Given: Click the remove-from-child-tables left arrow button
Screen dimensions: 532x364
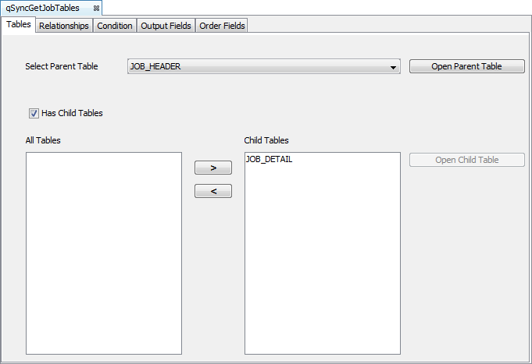Looking at the screenshot, I should click(x=213, y=191).
